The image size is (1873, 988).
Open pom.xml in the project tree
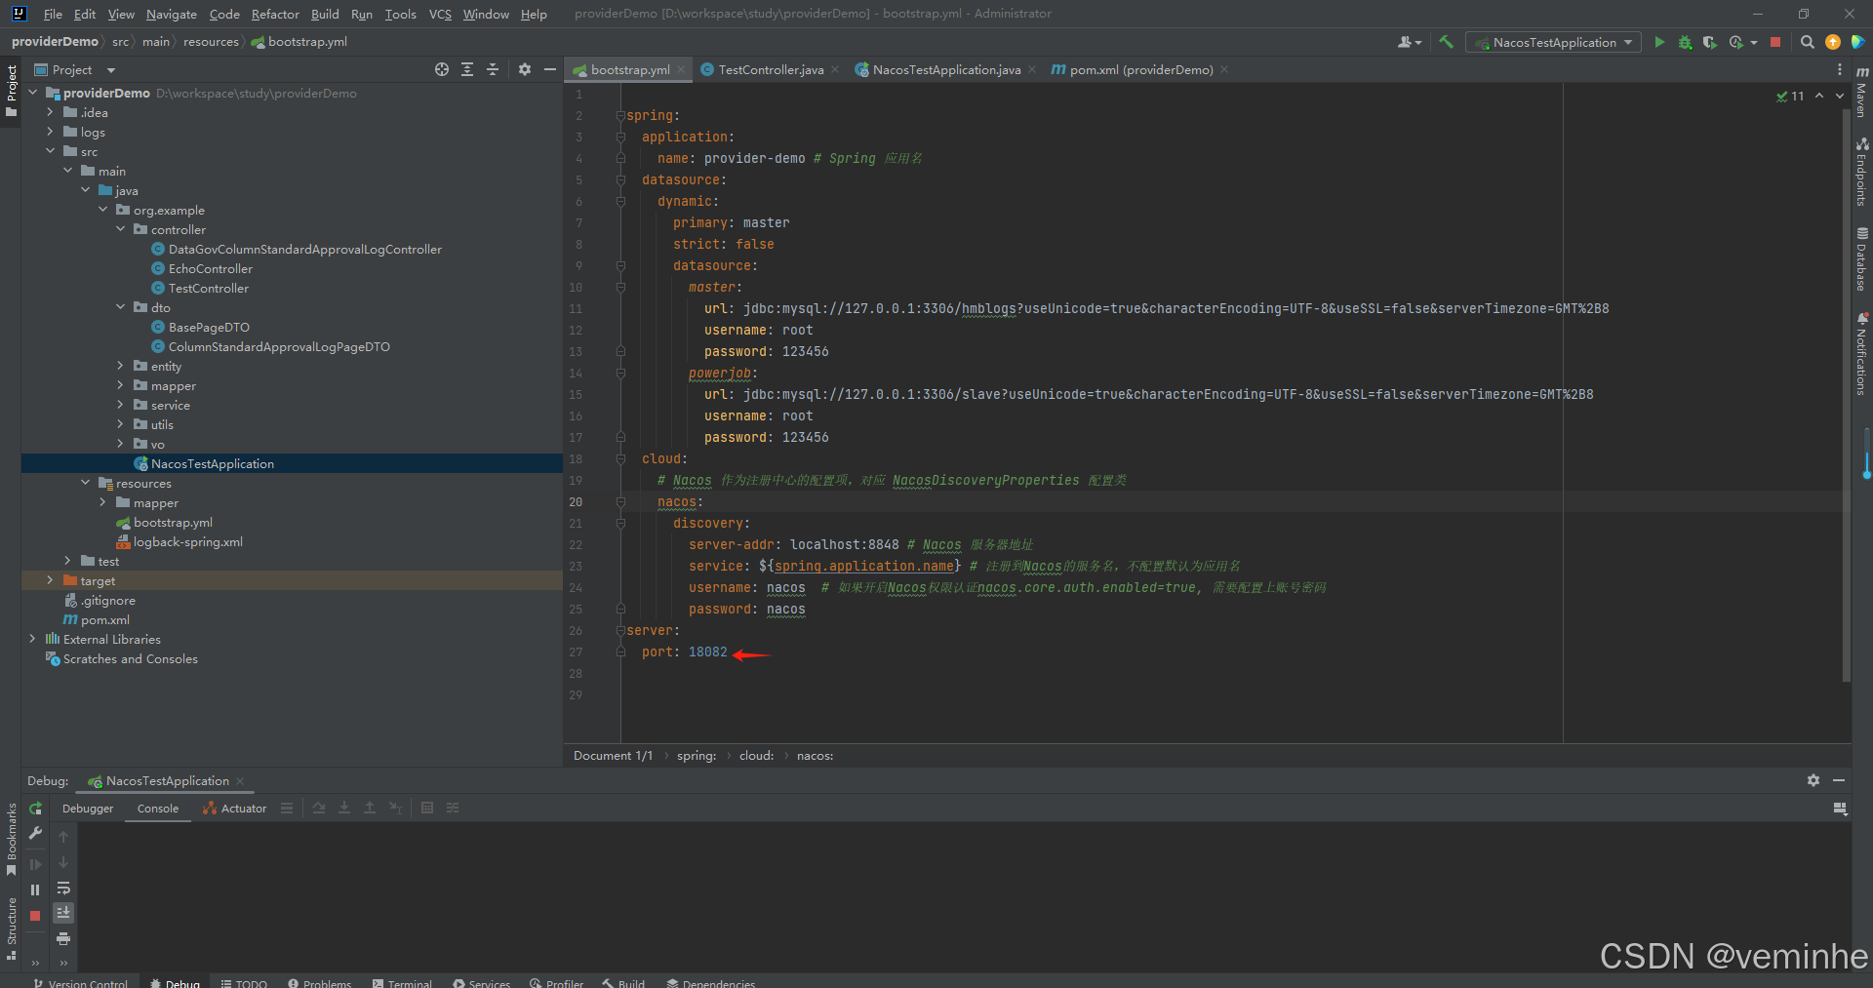coord(104,620)
